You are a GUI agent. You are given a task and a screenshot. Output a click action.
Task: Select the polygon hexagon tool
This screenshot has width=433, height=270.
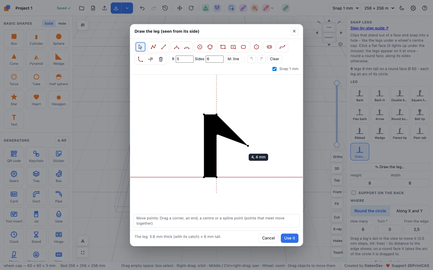[x=256, y=47]
